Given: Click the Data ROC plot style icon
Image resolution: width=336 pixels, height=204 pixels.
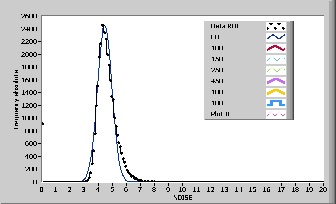Looking at the screenshot, I should pyautogui.click(x=275, y=26).
